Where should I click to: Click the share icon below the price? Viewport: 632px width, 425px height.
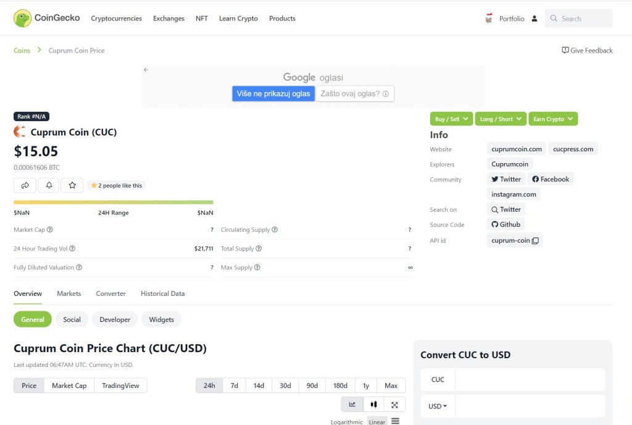(x=25, y=185)
